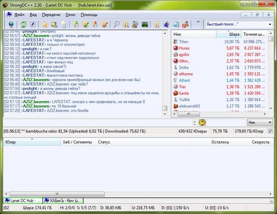Expand hidden toolbar items chevron
The height and width of the screenshot is (214, 277).
198,22
